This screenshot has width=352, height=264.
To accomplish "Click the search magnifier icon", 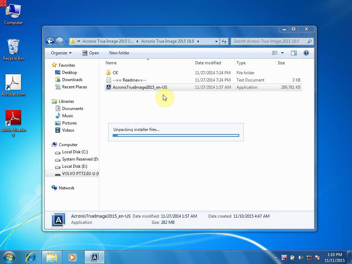I will pos(310,41).
